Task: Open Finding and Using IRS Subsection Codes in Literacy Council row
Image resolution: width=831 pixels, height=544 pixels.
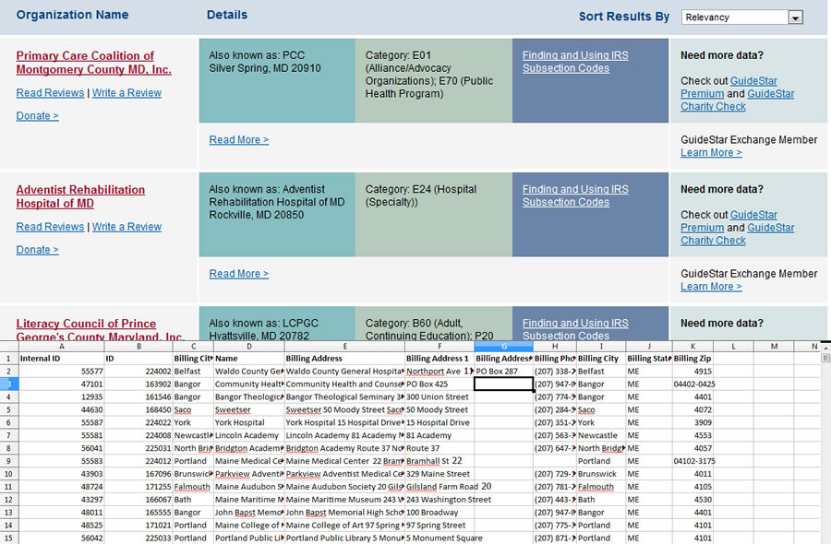Action: [575, 329]
